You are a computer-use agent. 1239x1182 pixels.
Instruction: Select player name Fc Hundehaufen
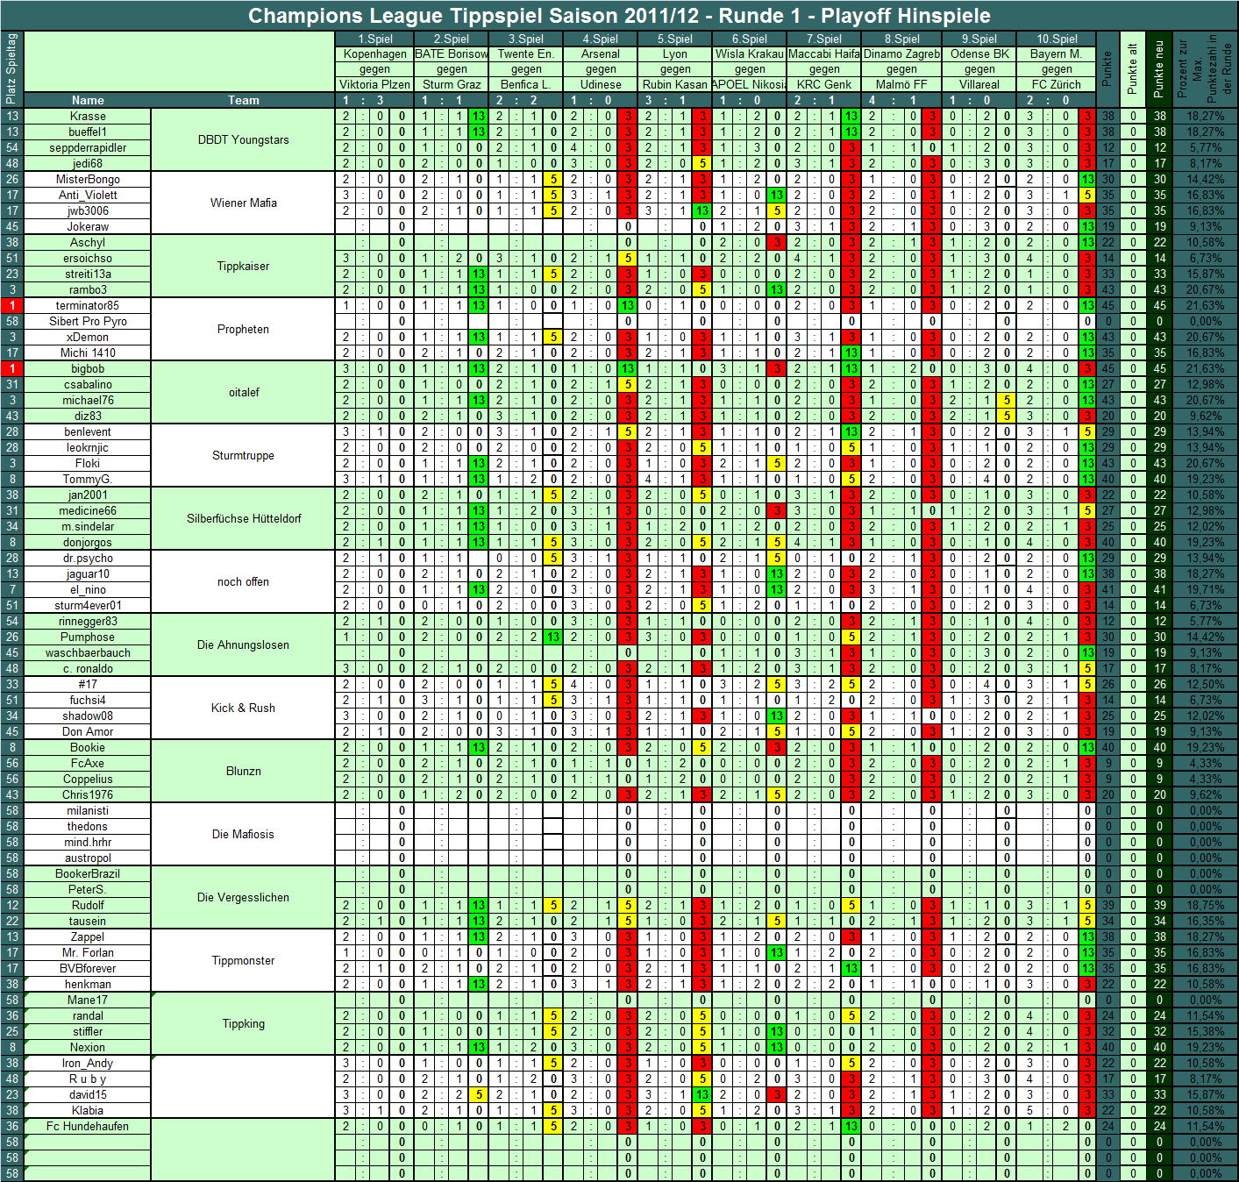(88, 1126)
